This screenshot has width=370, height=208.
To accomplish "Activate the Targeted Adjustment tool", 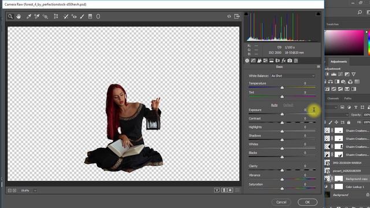I will click(x=45, y=16).
